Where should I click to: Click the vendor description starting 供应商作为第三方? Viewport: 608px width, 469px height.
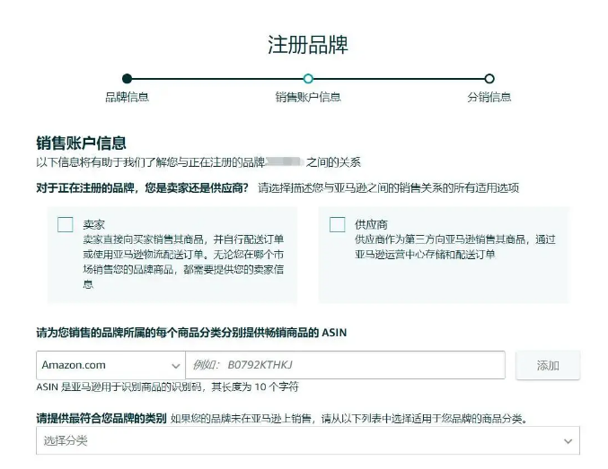tap(455, 247)
